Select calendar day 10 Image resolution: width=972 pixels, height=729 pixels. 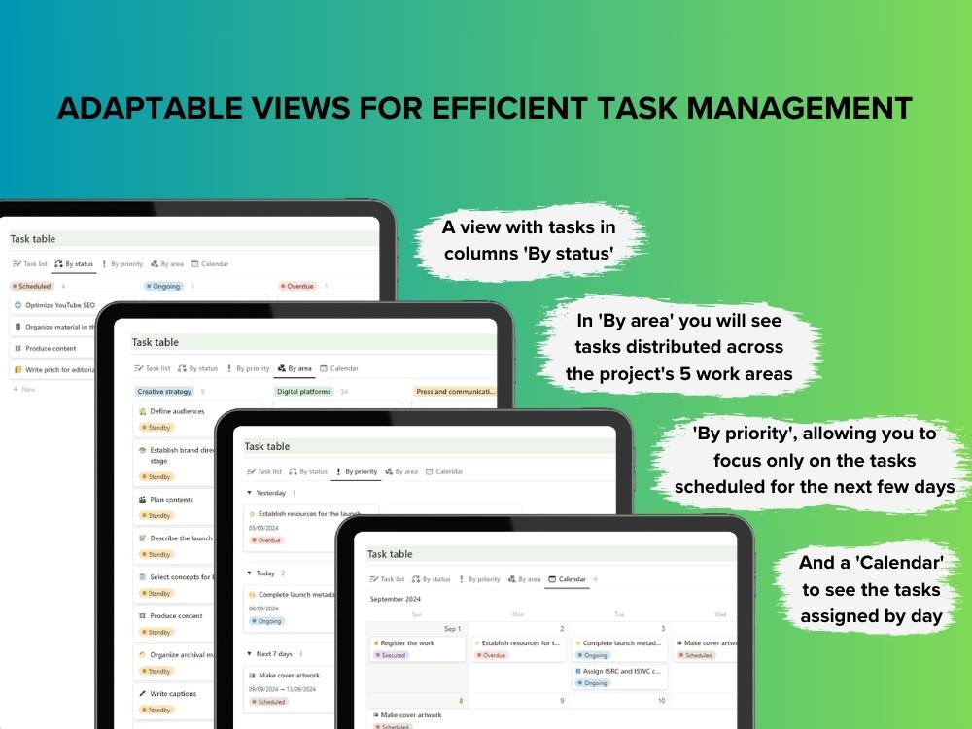click(661, 701)
